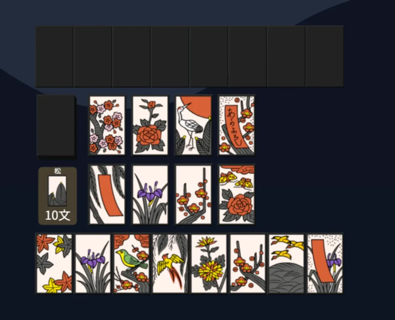Play the willow swallow card from hand

(x=170, y=264)
